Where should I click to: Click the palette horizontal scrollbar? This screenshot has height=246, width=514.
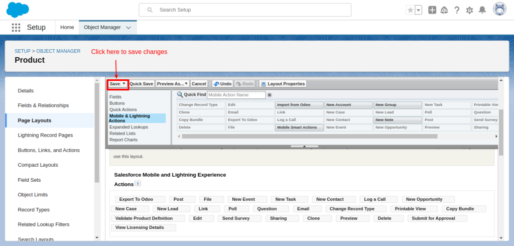[x=309, y=136]
